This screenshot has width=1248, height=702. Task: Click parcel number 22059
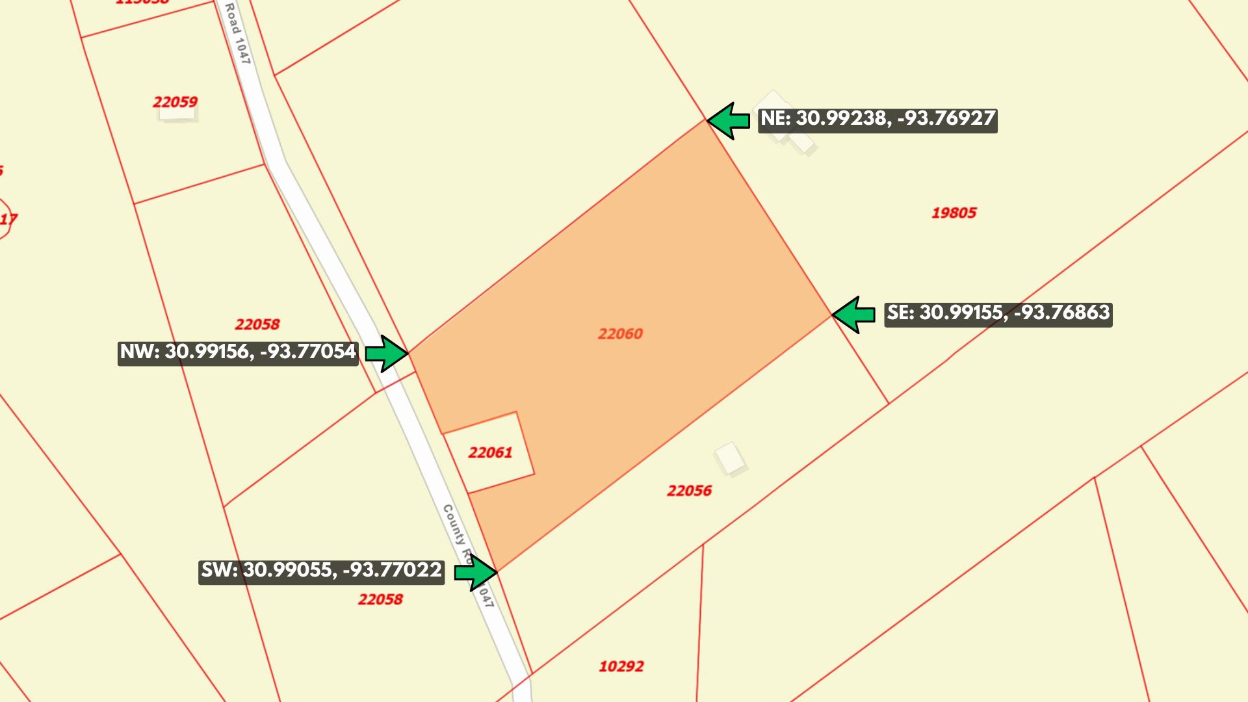click(x=175, y=102)
